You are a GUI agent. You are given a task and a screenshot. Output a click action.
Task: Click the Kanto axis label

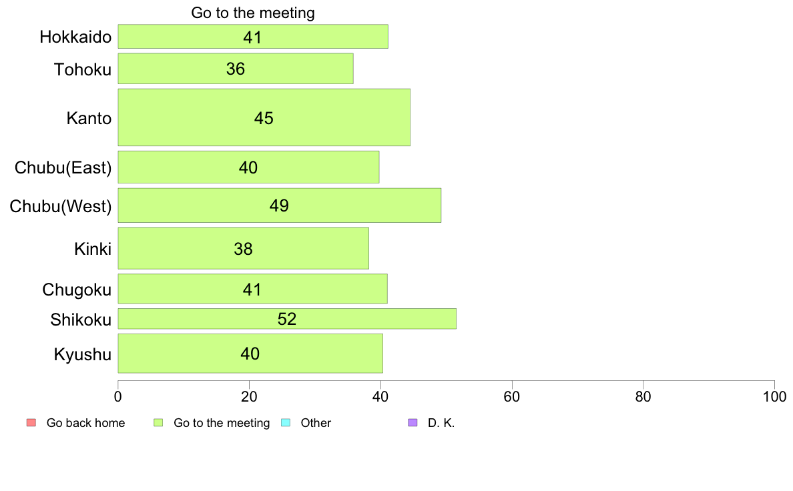(89, 118)
